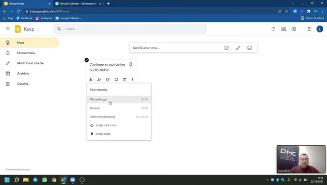Open the note's background color palette
Screen dimensions: 327x185
[x=108, y=80]
